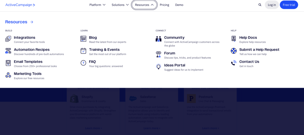This screenshot has width=304, height=135.
Task: Click Learn more under Shopify card
Action: (93, 128)
